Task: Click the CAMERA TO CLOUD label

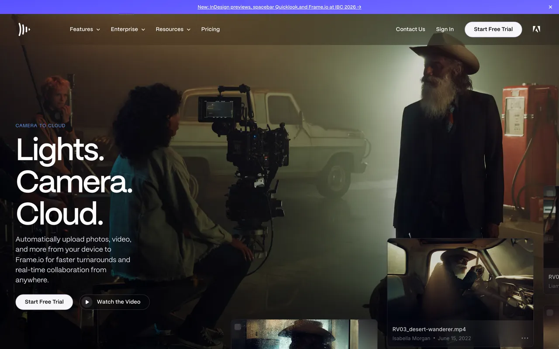Action: click(40, 126)
